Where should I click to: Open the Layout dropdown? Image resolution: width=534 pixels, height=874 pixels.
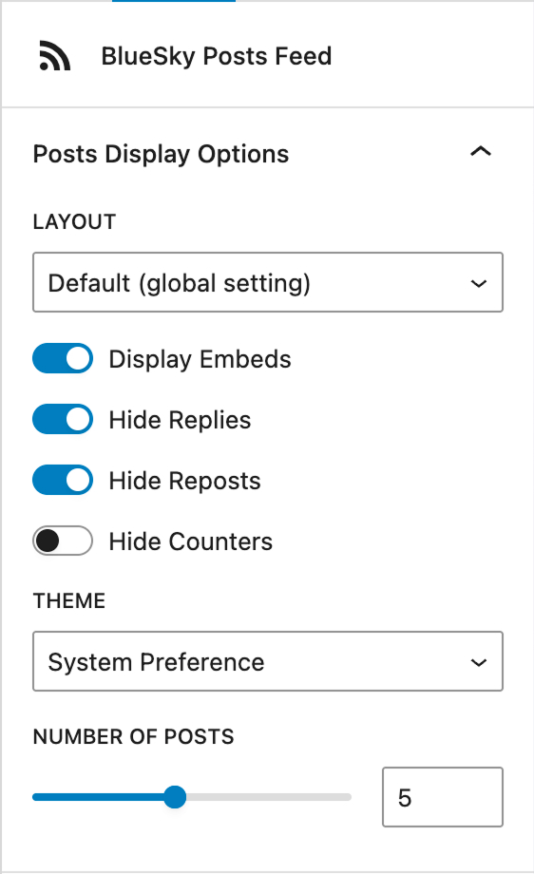click(268, 282)
